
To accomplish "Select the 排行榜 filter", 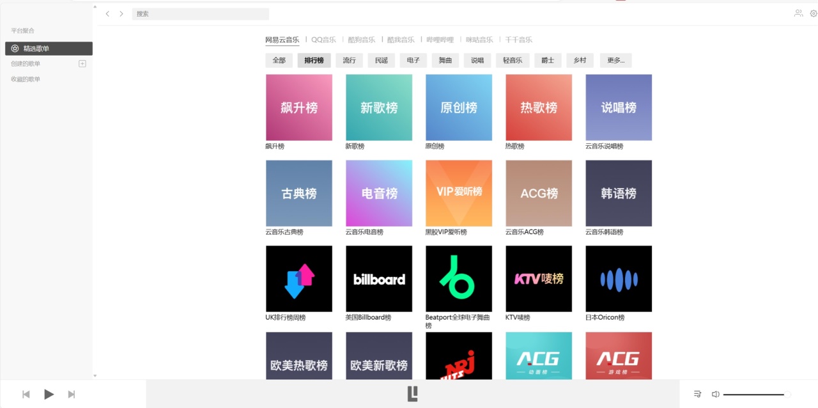I will click(x=314, y=61).
